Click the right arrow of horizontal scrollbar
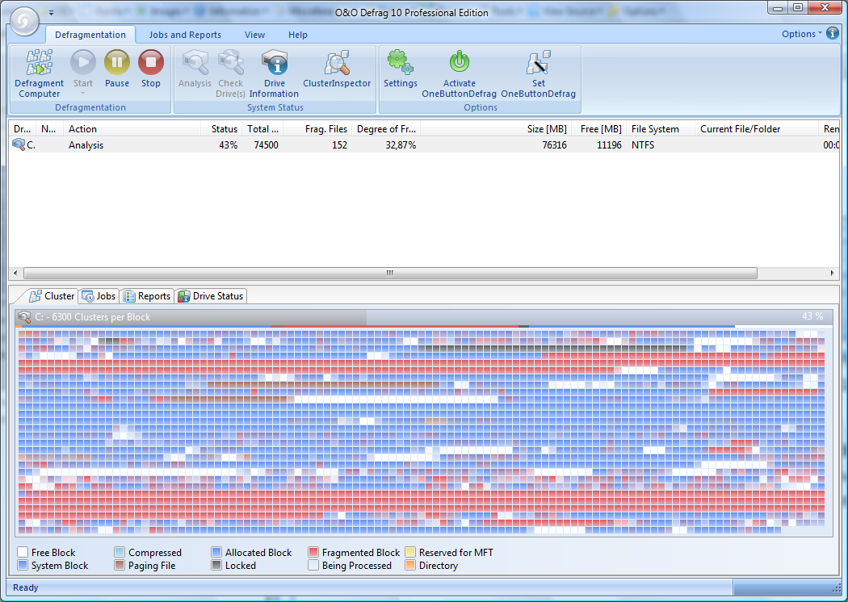This screenshot has width=848, height=602. pyautogui.click(x=833, y=273)
